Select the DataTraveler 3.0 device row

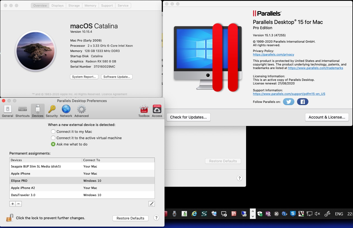pos(82,195)
